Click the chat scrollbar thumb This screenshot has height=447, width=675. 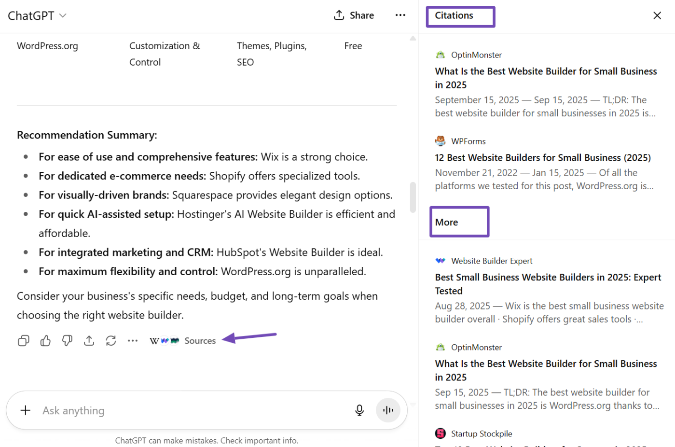(x=413, y=197)
